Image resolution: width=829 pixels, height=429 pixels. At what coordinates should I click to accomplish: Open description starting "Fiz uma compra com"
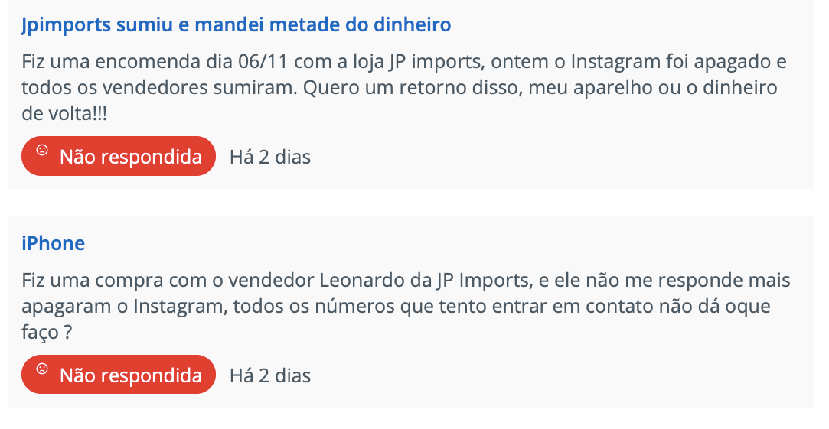[406, 307]
